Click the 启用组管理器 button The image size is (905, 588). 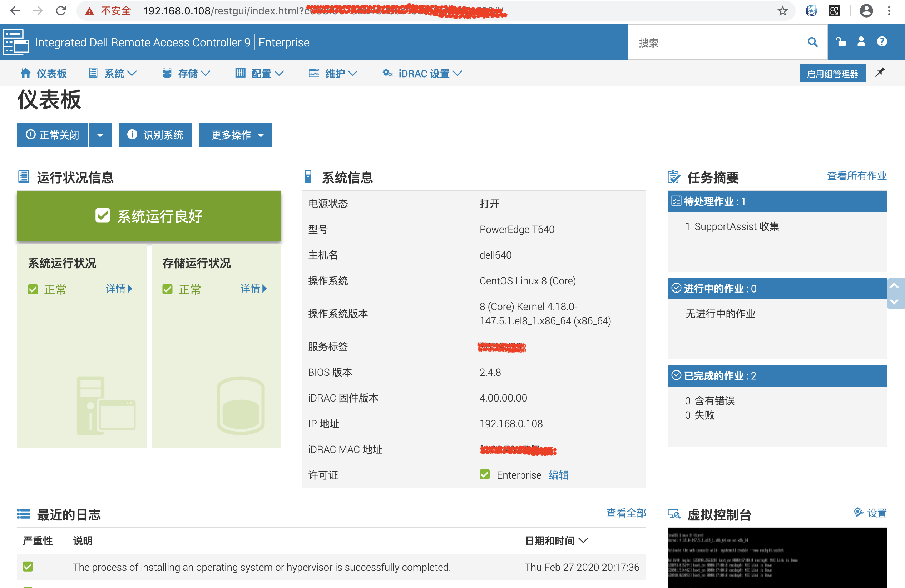tap(832, 73)
